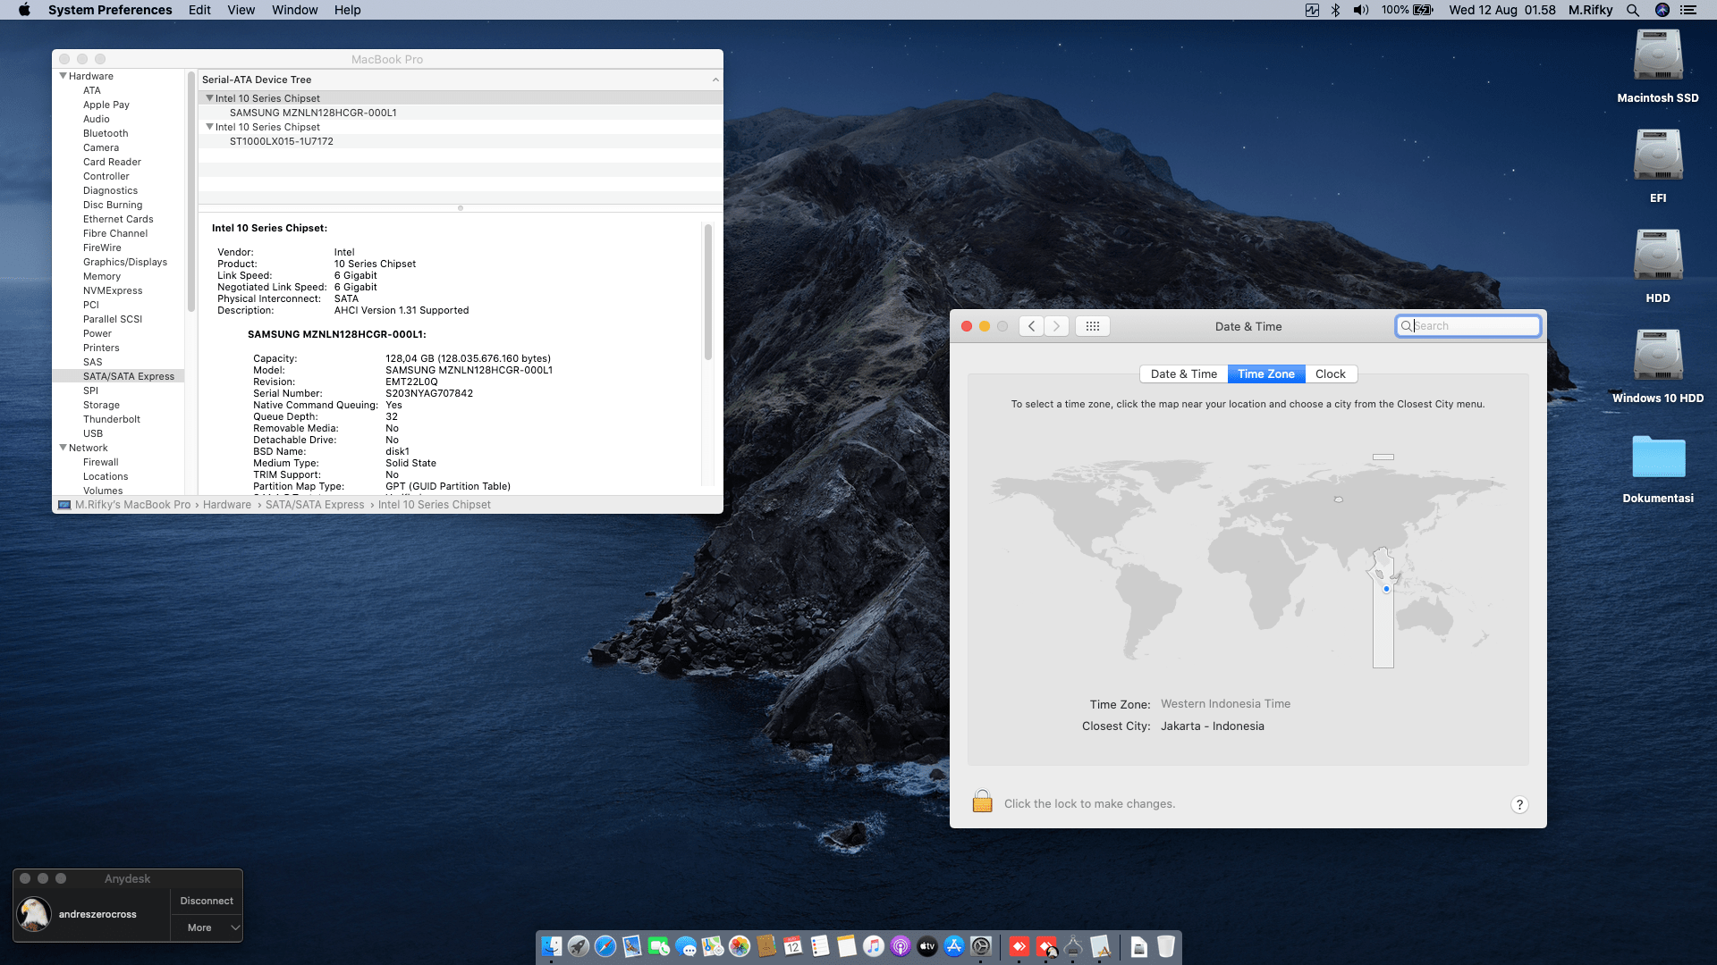The image size is (1717, 965).
Task: Open the help question mark button
Action: click(1518, 804)
